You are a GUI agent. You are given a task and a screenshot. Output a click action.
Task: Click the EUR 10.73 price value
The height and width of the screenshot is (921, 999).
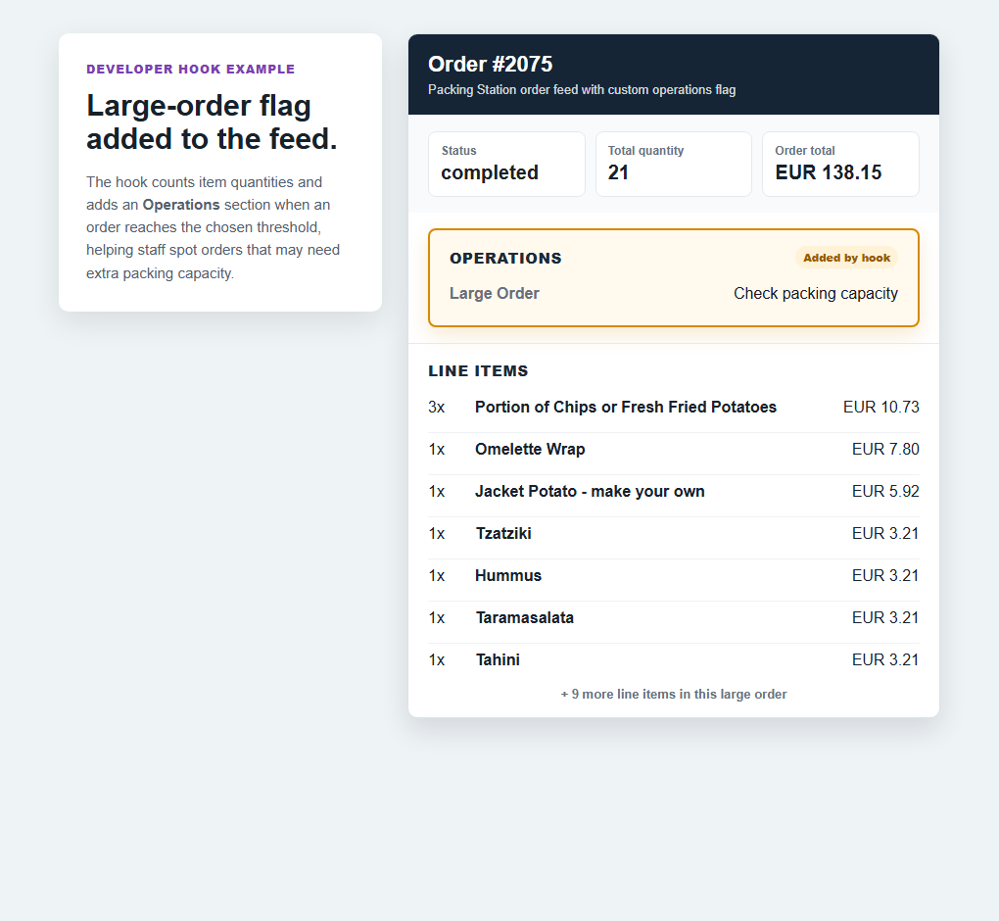881,408
